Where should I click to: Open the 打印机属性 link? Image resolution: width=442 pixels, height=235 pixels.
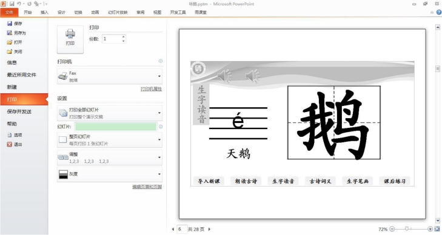[152, 89]
